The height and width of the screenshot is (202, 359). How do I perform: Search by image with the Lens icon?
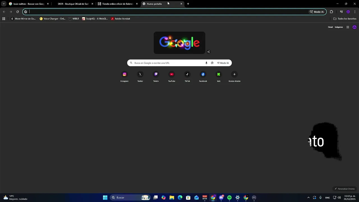pos(212,63)
